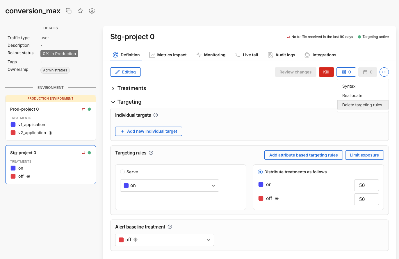The image size is (399, 259).
Task: Select Distribute treatments as follows radio
Action: pyautogui.click(x=261, y=172)
